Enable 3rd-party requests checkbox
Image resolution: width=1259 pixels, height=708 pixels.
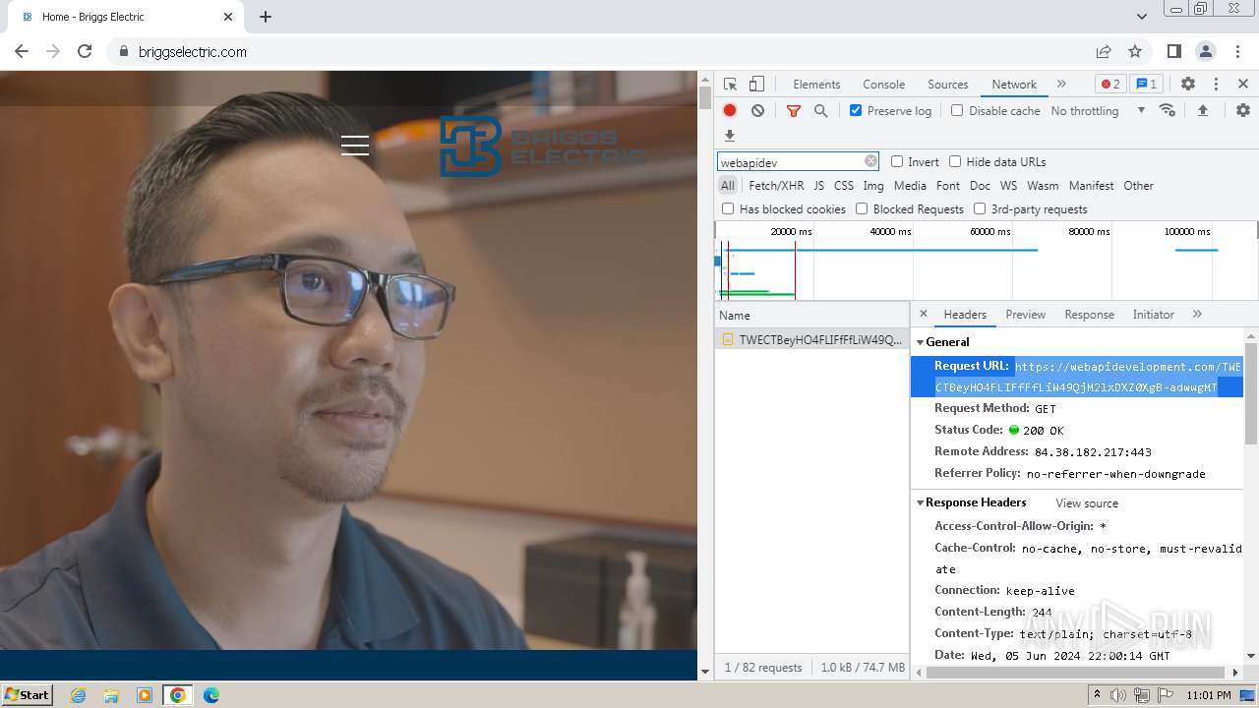coord(980,208)
